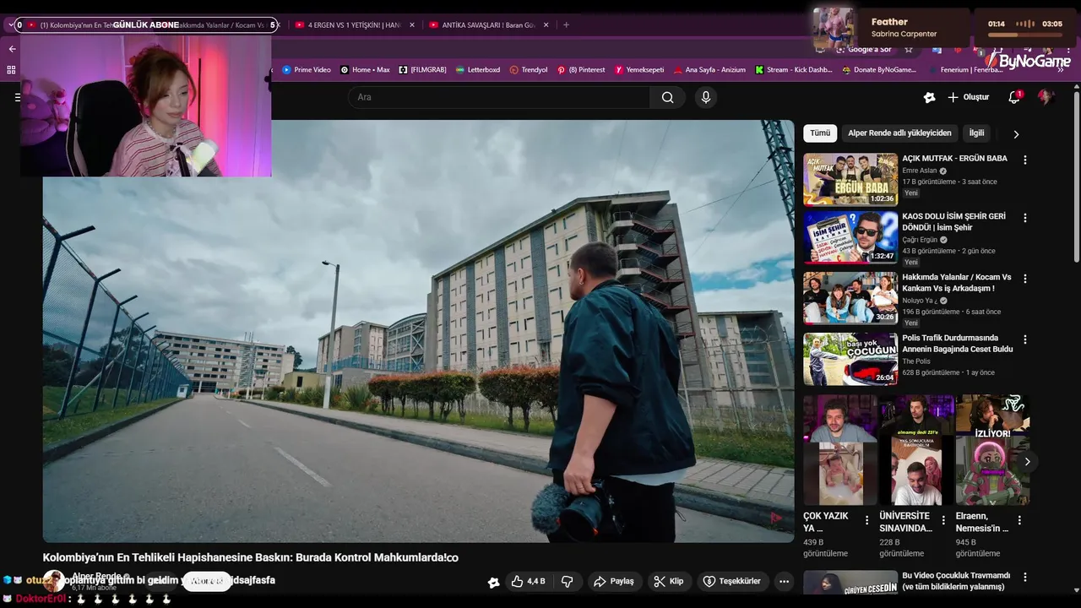The image size is (1081, 608).
Task: Open the Prime Video bookmark
Action: 307,70
